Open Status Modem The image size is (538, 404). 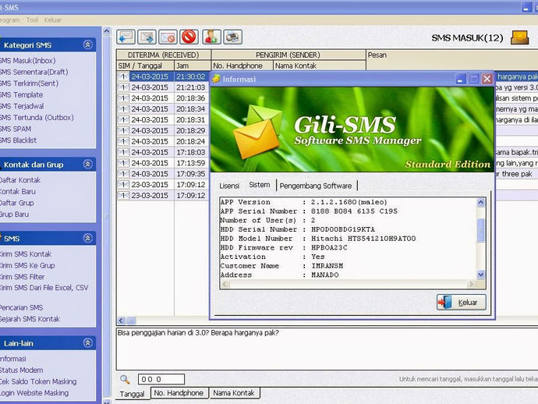coord(22,370)
